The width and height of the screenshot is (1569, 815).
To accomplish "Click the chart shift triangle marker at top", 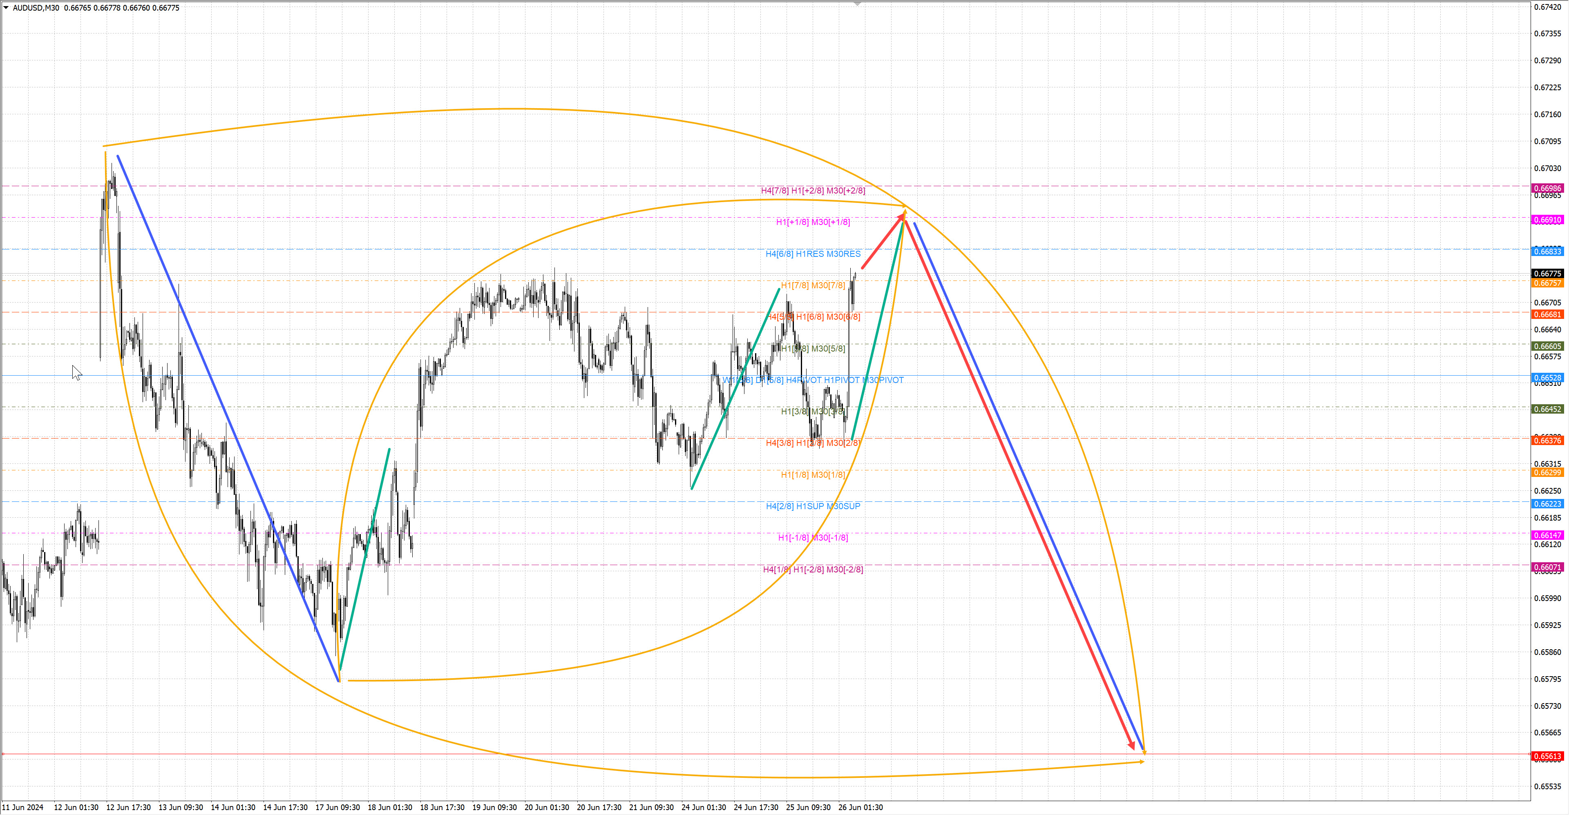I will [x=857, y=4].
